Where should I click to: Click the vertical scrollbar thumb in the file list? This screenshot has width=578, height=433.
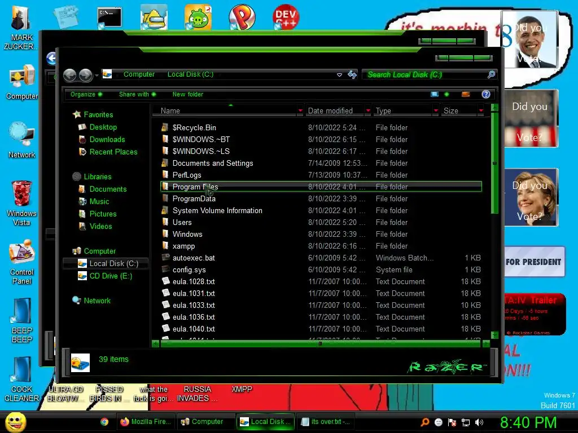494,163
